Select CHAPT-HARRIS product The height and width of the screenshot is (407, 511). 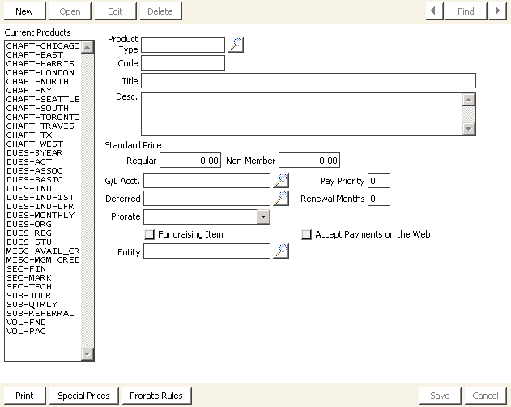[43, 64]
